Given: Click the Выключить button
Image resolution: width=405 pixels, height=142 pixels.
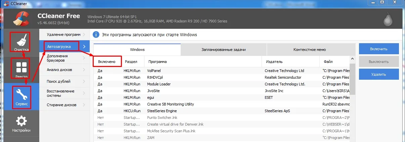Looking at the screenshot, I should (x=379, y=62).
